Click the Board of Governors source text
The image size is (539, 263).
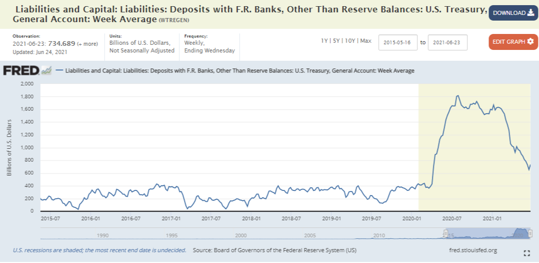(275, 250)
